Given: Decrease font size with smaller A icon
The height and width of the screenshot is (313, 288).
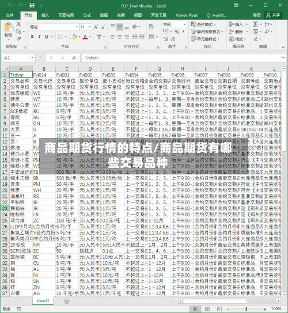Looking at the screenshot, I should [103, 27].
